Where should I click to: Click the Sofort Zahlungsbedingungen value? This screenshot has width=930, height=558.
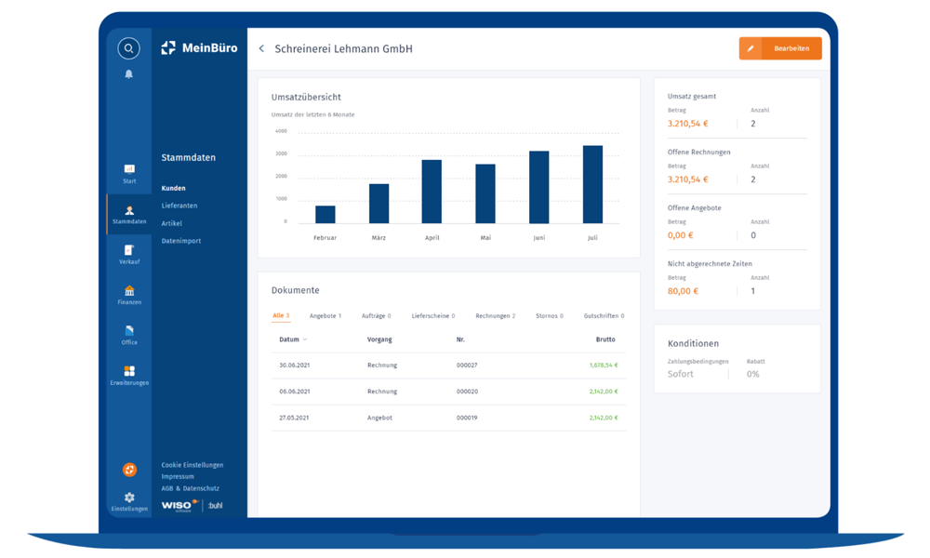coord(681,374)
